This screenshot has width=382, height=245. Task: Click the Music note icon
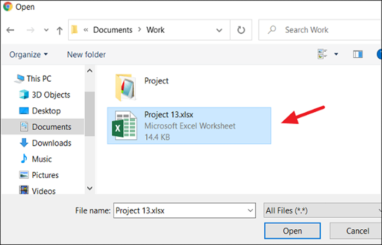[x=24, y=158]
